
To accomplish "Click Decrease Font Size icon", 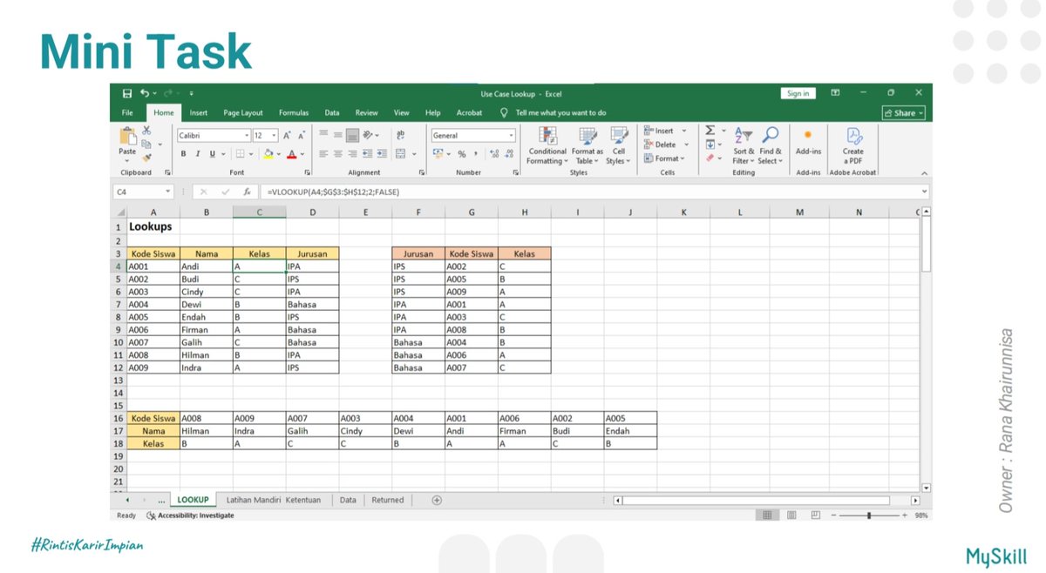I will pyautogui.click(x=302, y=136).
